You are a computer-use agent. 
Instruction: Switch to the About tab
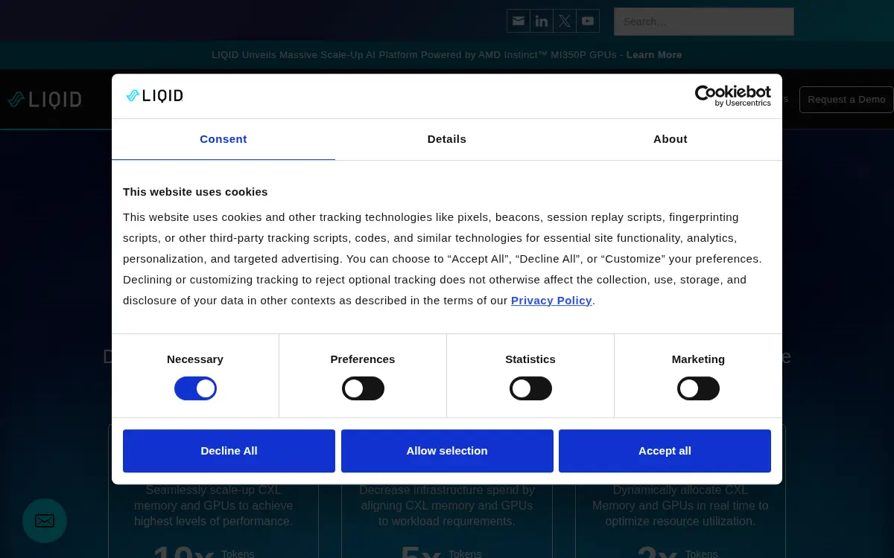670,139
